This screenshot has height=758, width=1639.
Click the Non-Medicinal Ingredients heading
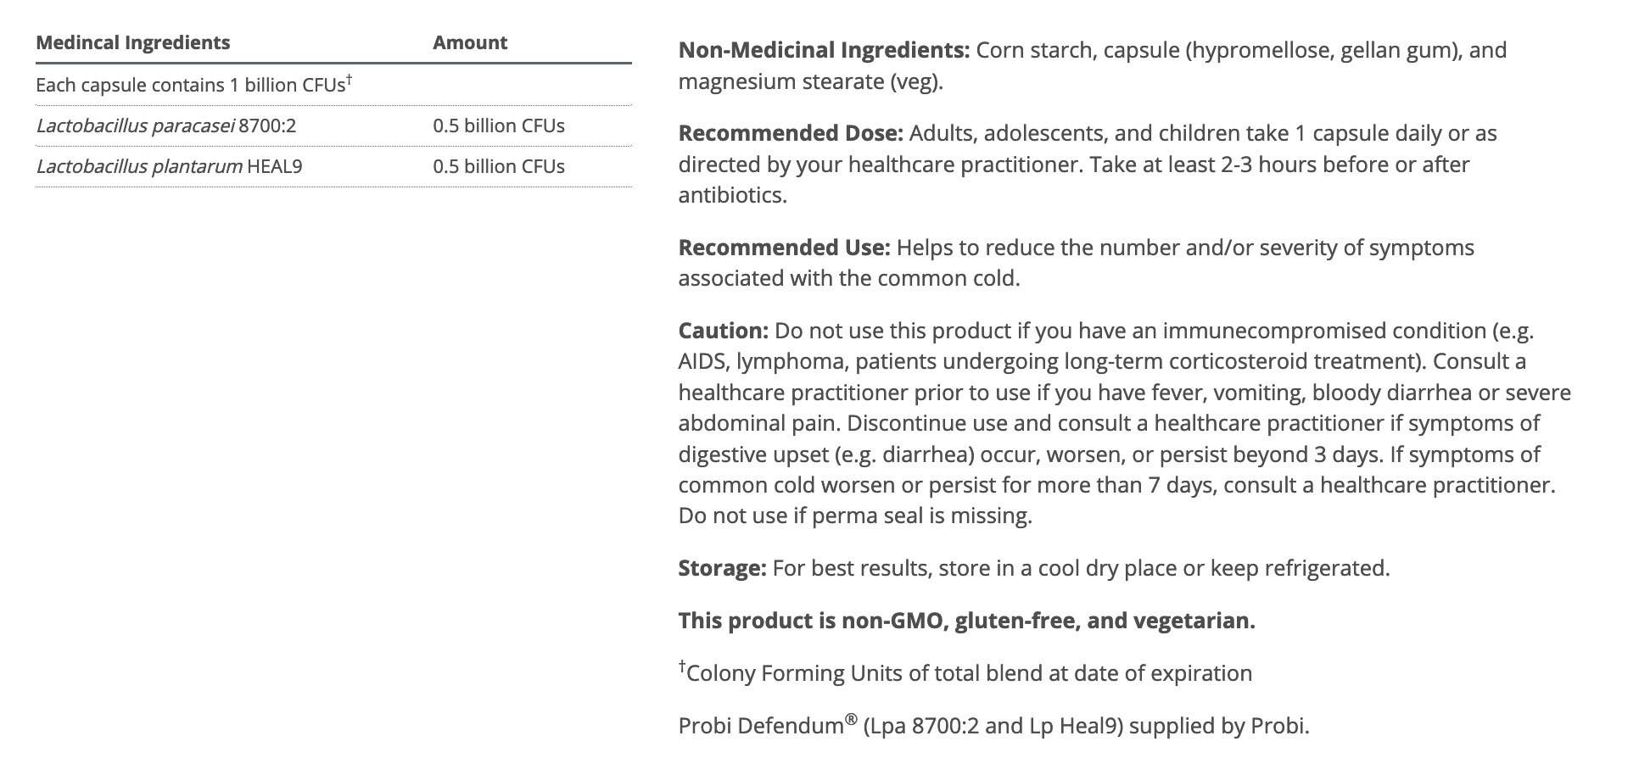pos(823,51)
